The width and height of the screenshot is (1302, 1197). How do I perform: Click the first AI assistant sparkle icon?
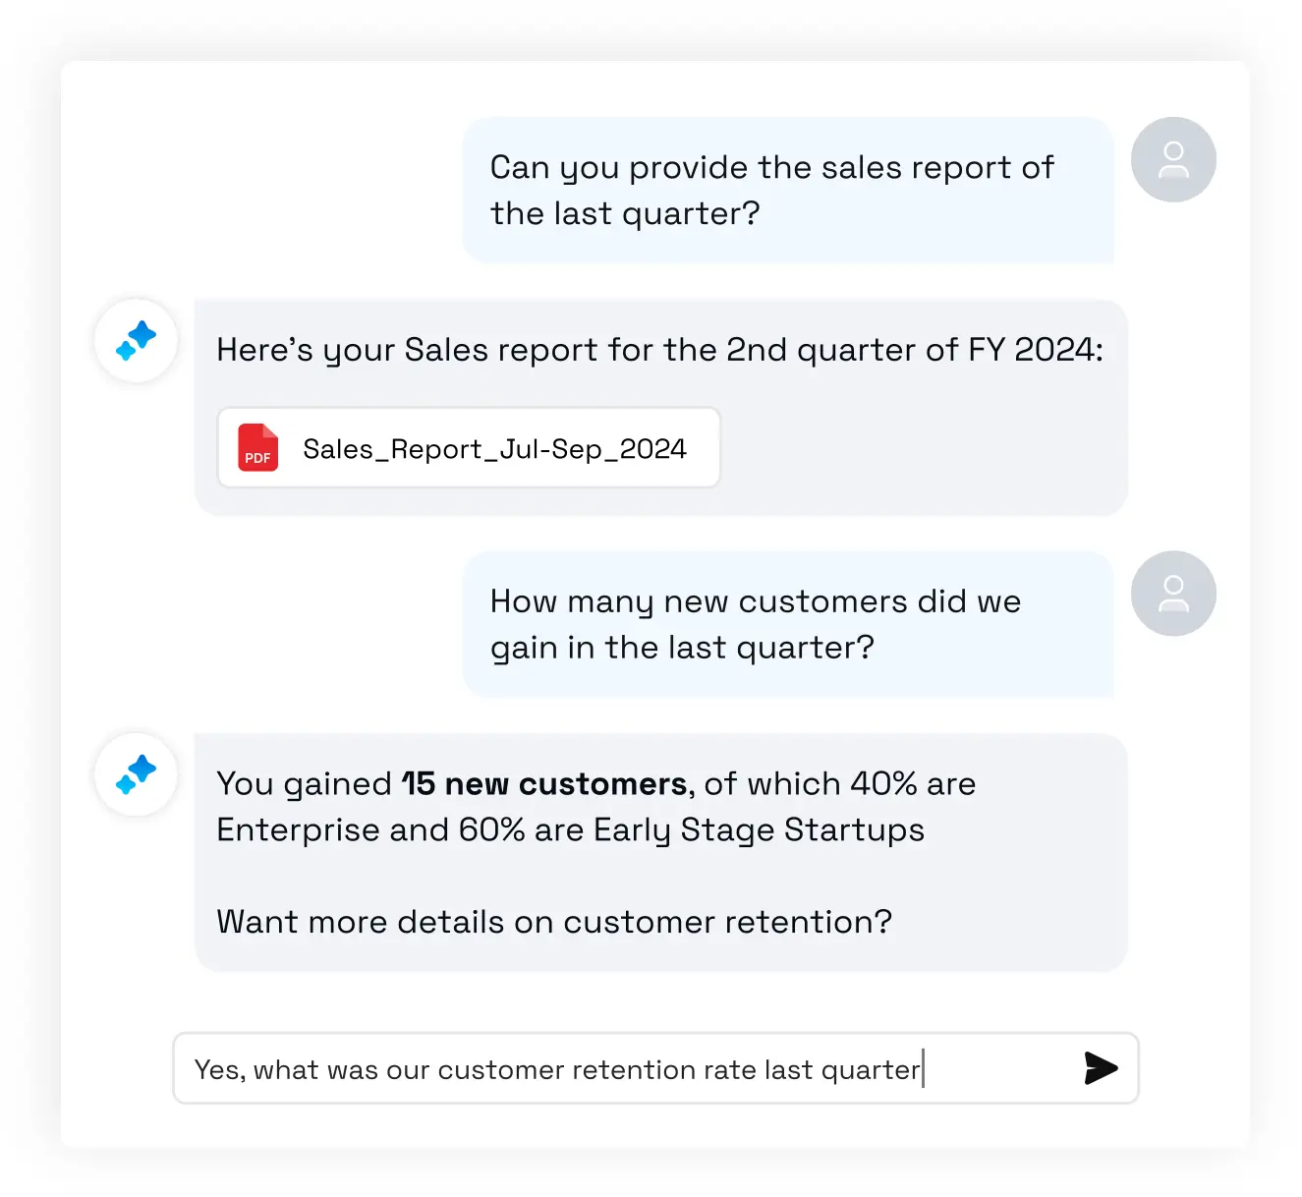[137, 340]
